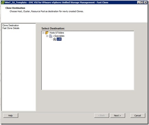This screenshot has width=149, height=125.
Task: Select the LAB cluster as destination
Action: tap(59, 39)
